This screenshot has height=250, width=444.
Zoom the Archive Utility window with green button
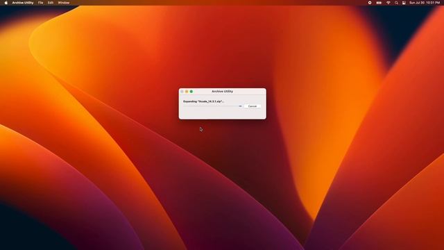[x=191, y=91]
